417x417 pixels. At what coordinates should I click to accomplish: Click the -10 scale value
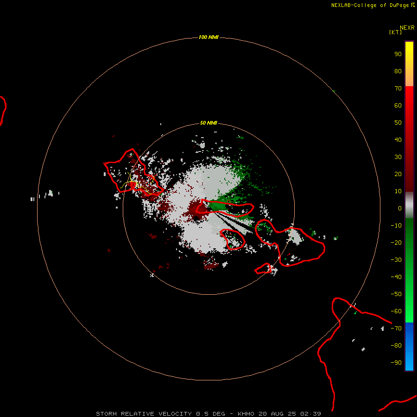tap(396, 226)
